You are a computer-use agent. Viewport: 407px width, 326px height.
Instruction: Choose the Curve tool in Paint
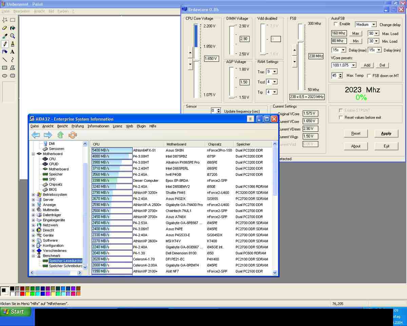tap(13, 60)
